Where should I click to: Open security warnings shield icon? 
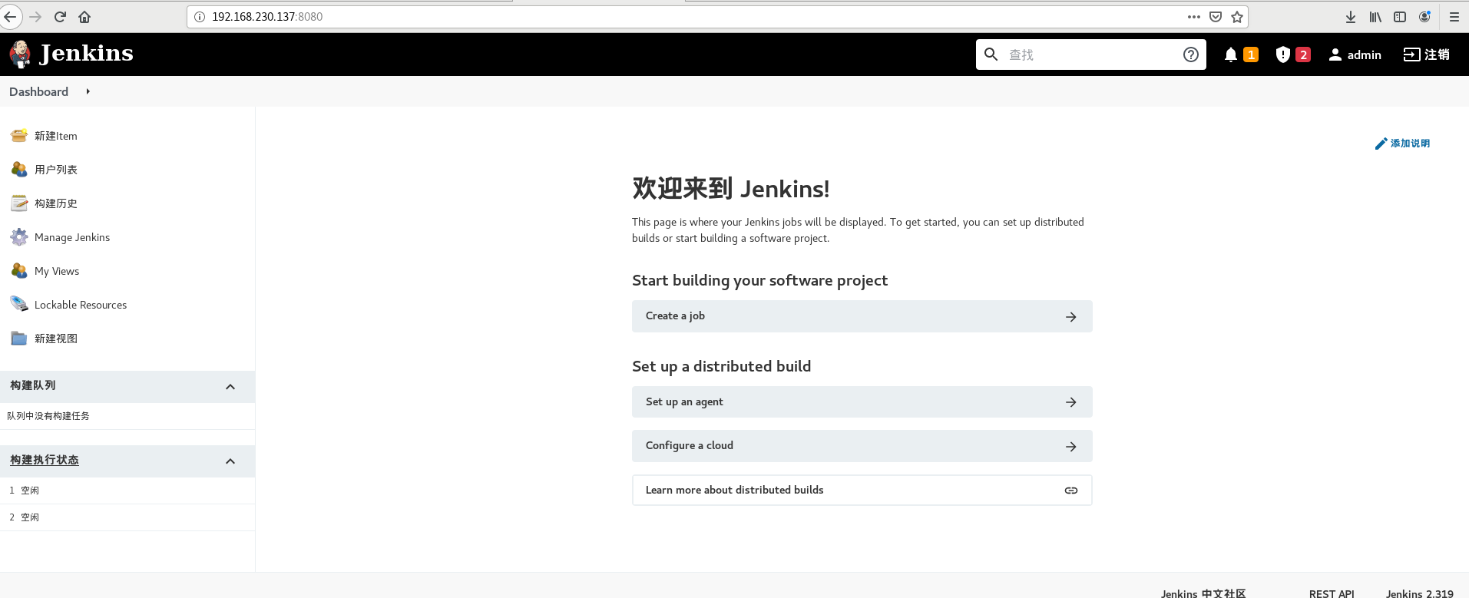click(1283, 55)
